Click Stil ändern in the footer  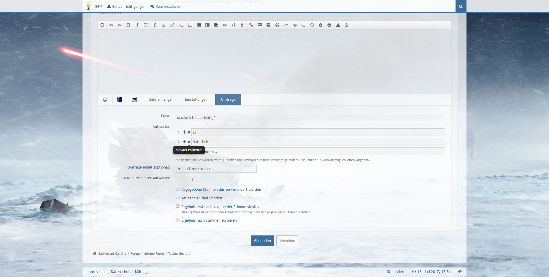(396, 272)
